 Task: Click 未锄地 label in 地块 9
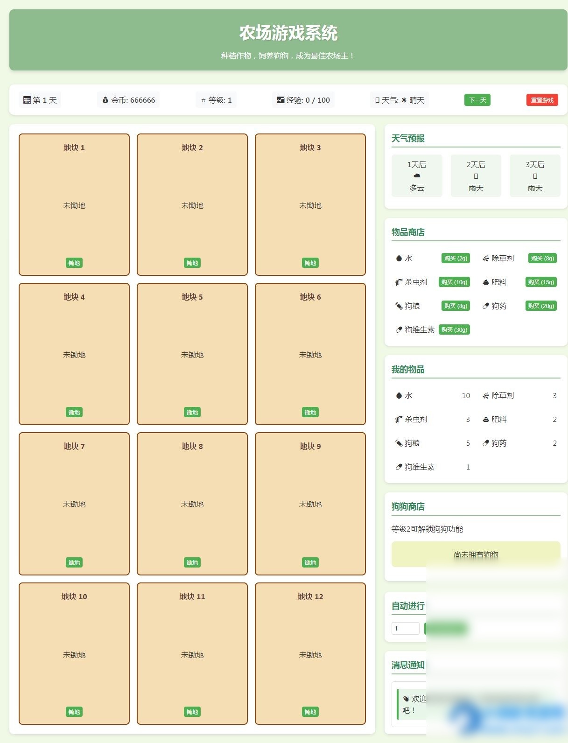point(310,504)
